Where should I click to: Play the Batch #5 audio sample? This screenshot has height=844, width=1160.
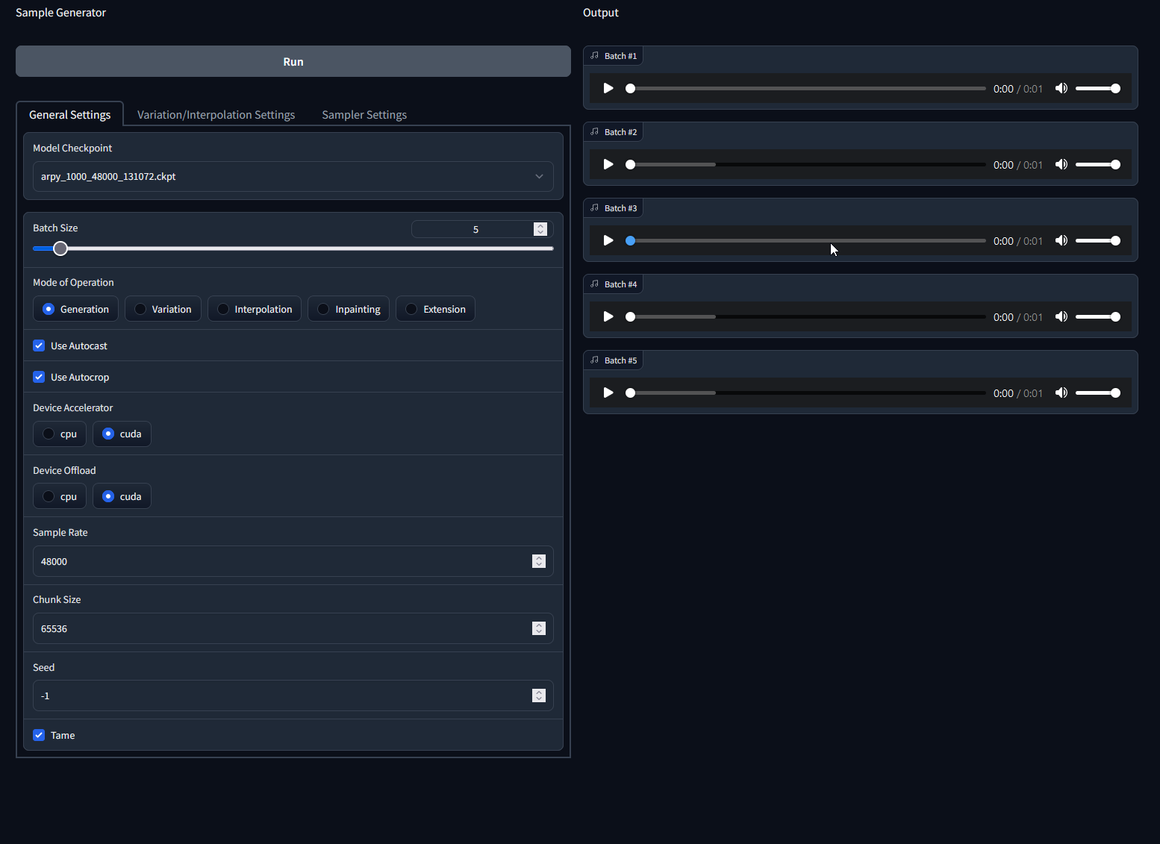click(608, 393)
